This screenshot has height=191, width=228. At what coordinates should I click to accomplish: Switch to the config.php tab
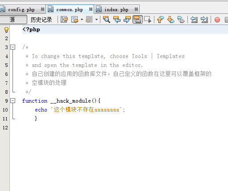coord(21,10)
